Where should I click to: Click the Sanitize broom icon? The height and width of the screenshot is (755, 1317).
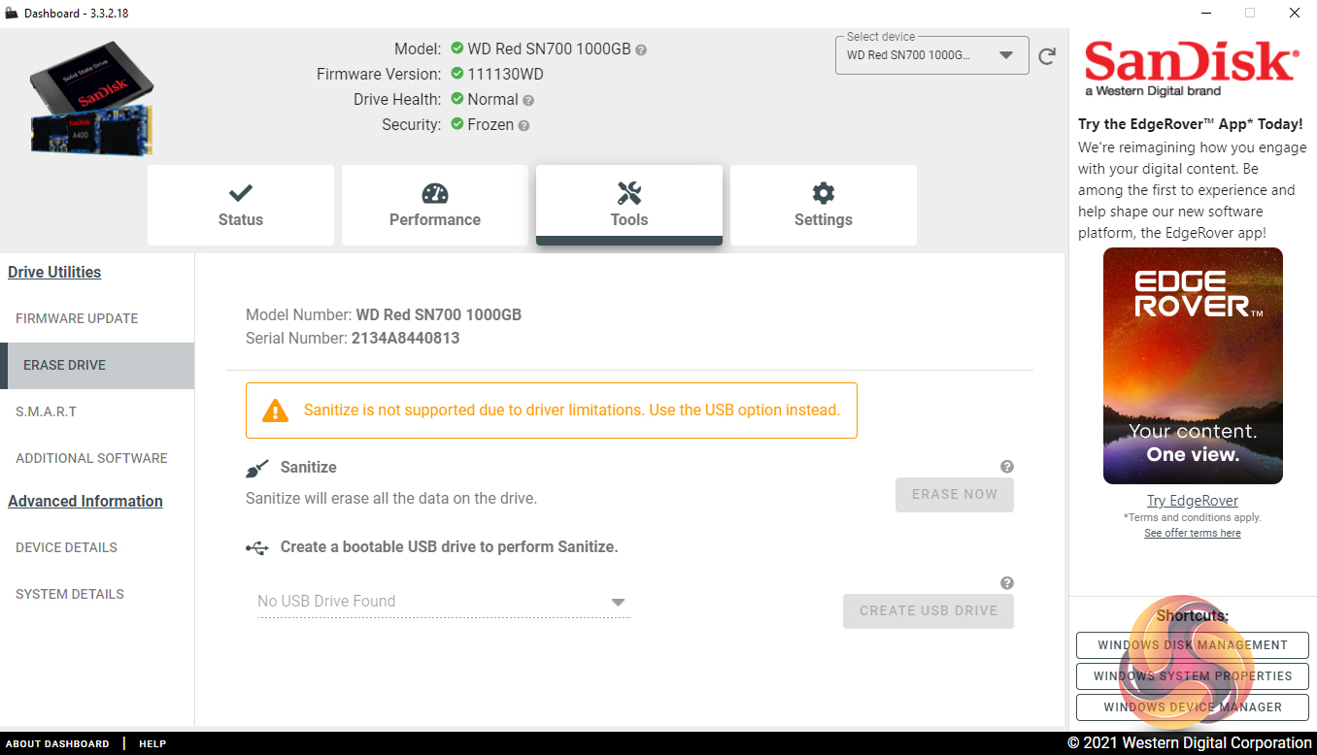point(256,469)
